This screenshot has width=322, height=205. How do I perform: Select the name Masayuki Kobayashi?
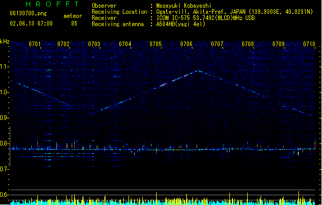pos(183,6)
